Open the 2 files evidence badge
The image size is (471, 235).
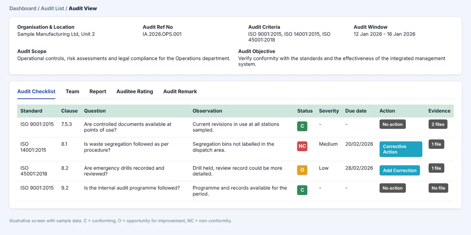coord(438,124)
